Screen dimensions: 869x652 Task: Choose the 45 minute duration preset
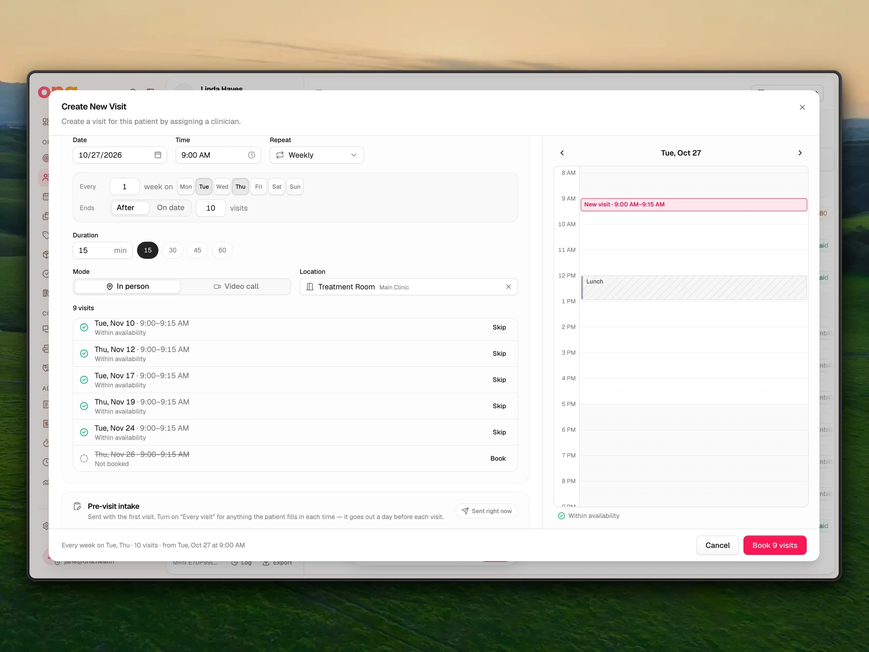tap(197, 250)
